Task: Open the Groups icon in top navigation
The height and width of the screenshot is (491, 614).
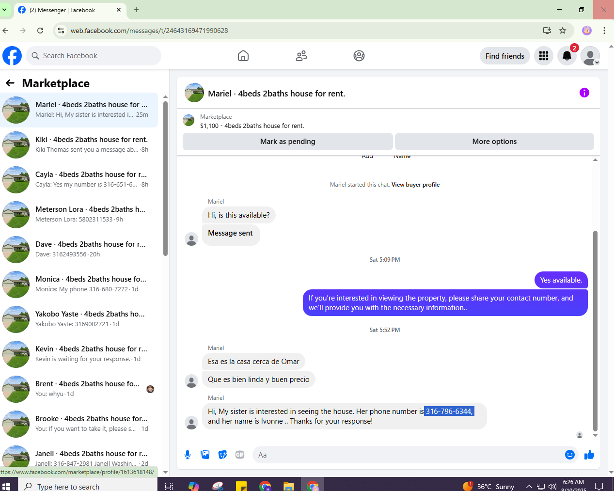Action: pos(359,56)
